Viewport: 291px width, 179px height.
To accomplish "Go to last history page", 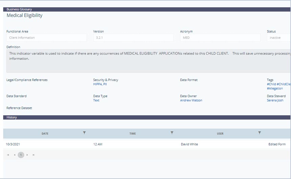I will pos(33,155).
